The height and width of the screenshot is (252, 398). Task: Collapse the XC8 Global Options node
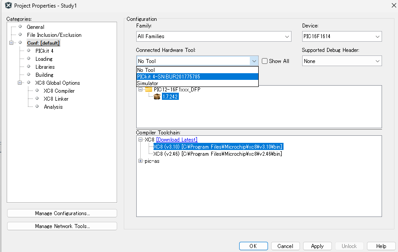(x=20, y=83)
